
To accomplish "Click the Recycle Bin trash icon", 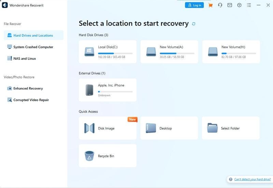I will [x=89, y=156].
